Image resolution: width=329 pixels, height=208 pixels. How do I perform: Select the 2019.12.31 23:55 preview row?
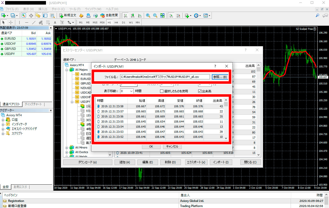160,122
